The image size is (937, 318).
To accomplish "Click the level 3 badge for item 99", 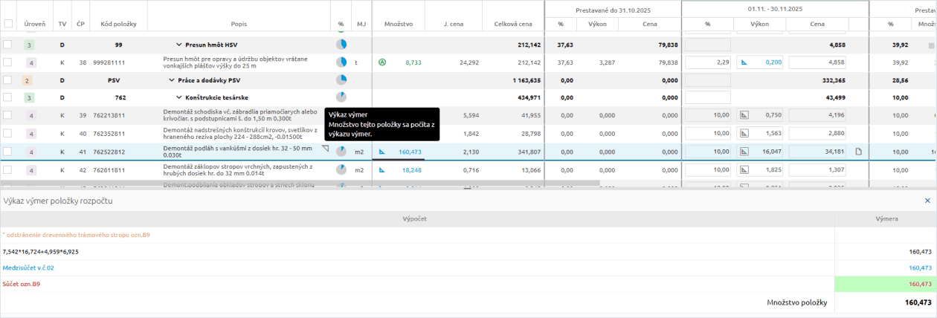I will point(30,45).
